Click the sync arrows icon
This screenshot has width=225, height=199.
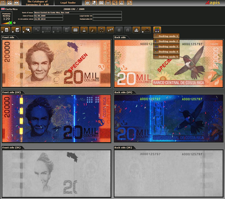click(x=130, y=3)
